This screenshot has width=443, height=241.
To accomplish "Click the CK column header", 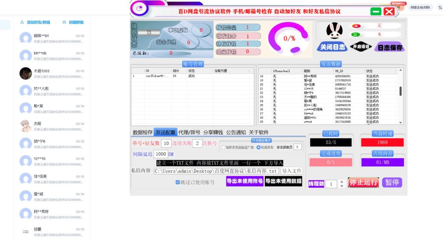I will (158, 71).
